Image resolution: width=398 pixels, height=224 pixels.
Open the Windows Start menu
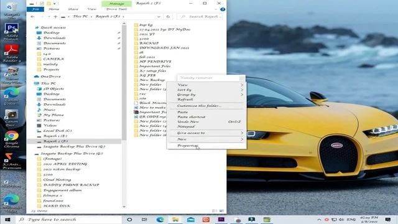tap(7, 220)
